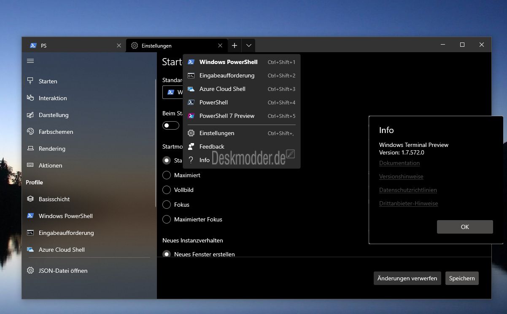The image size is (507, 314).
Task: Click the Azure Cloud Shell icon in dropdown menu
Action: pyautogui.click(x=191, y=89)
